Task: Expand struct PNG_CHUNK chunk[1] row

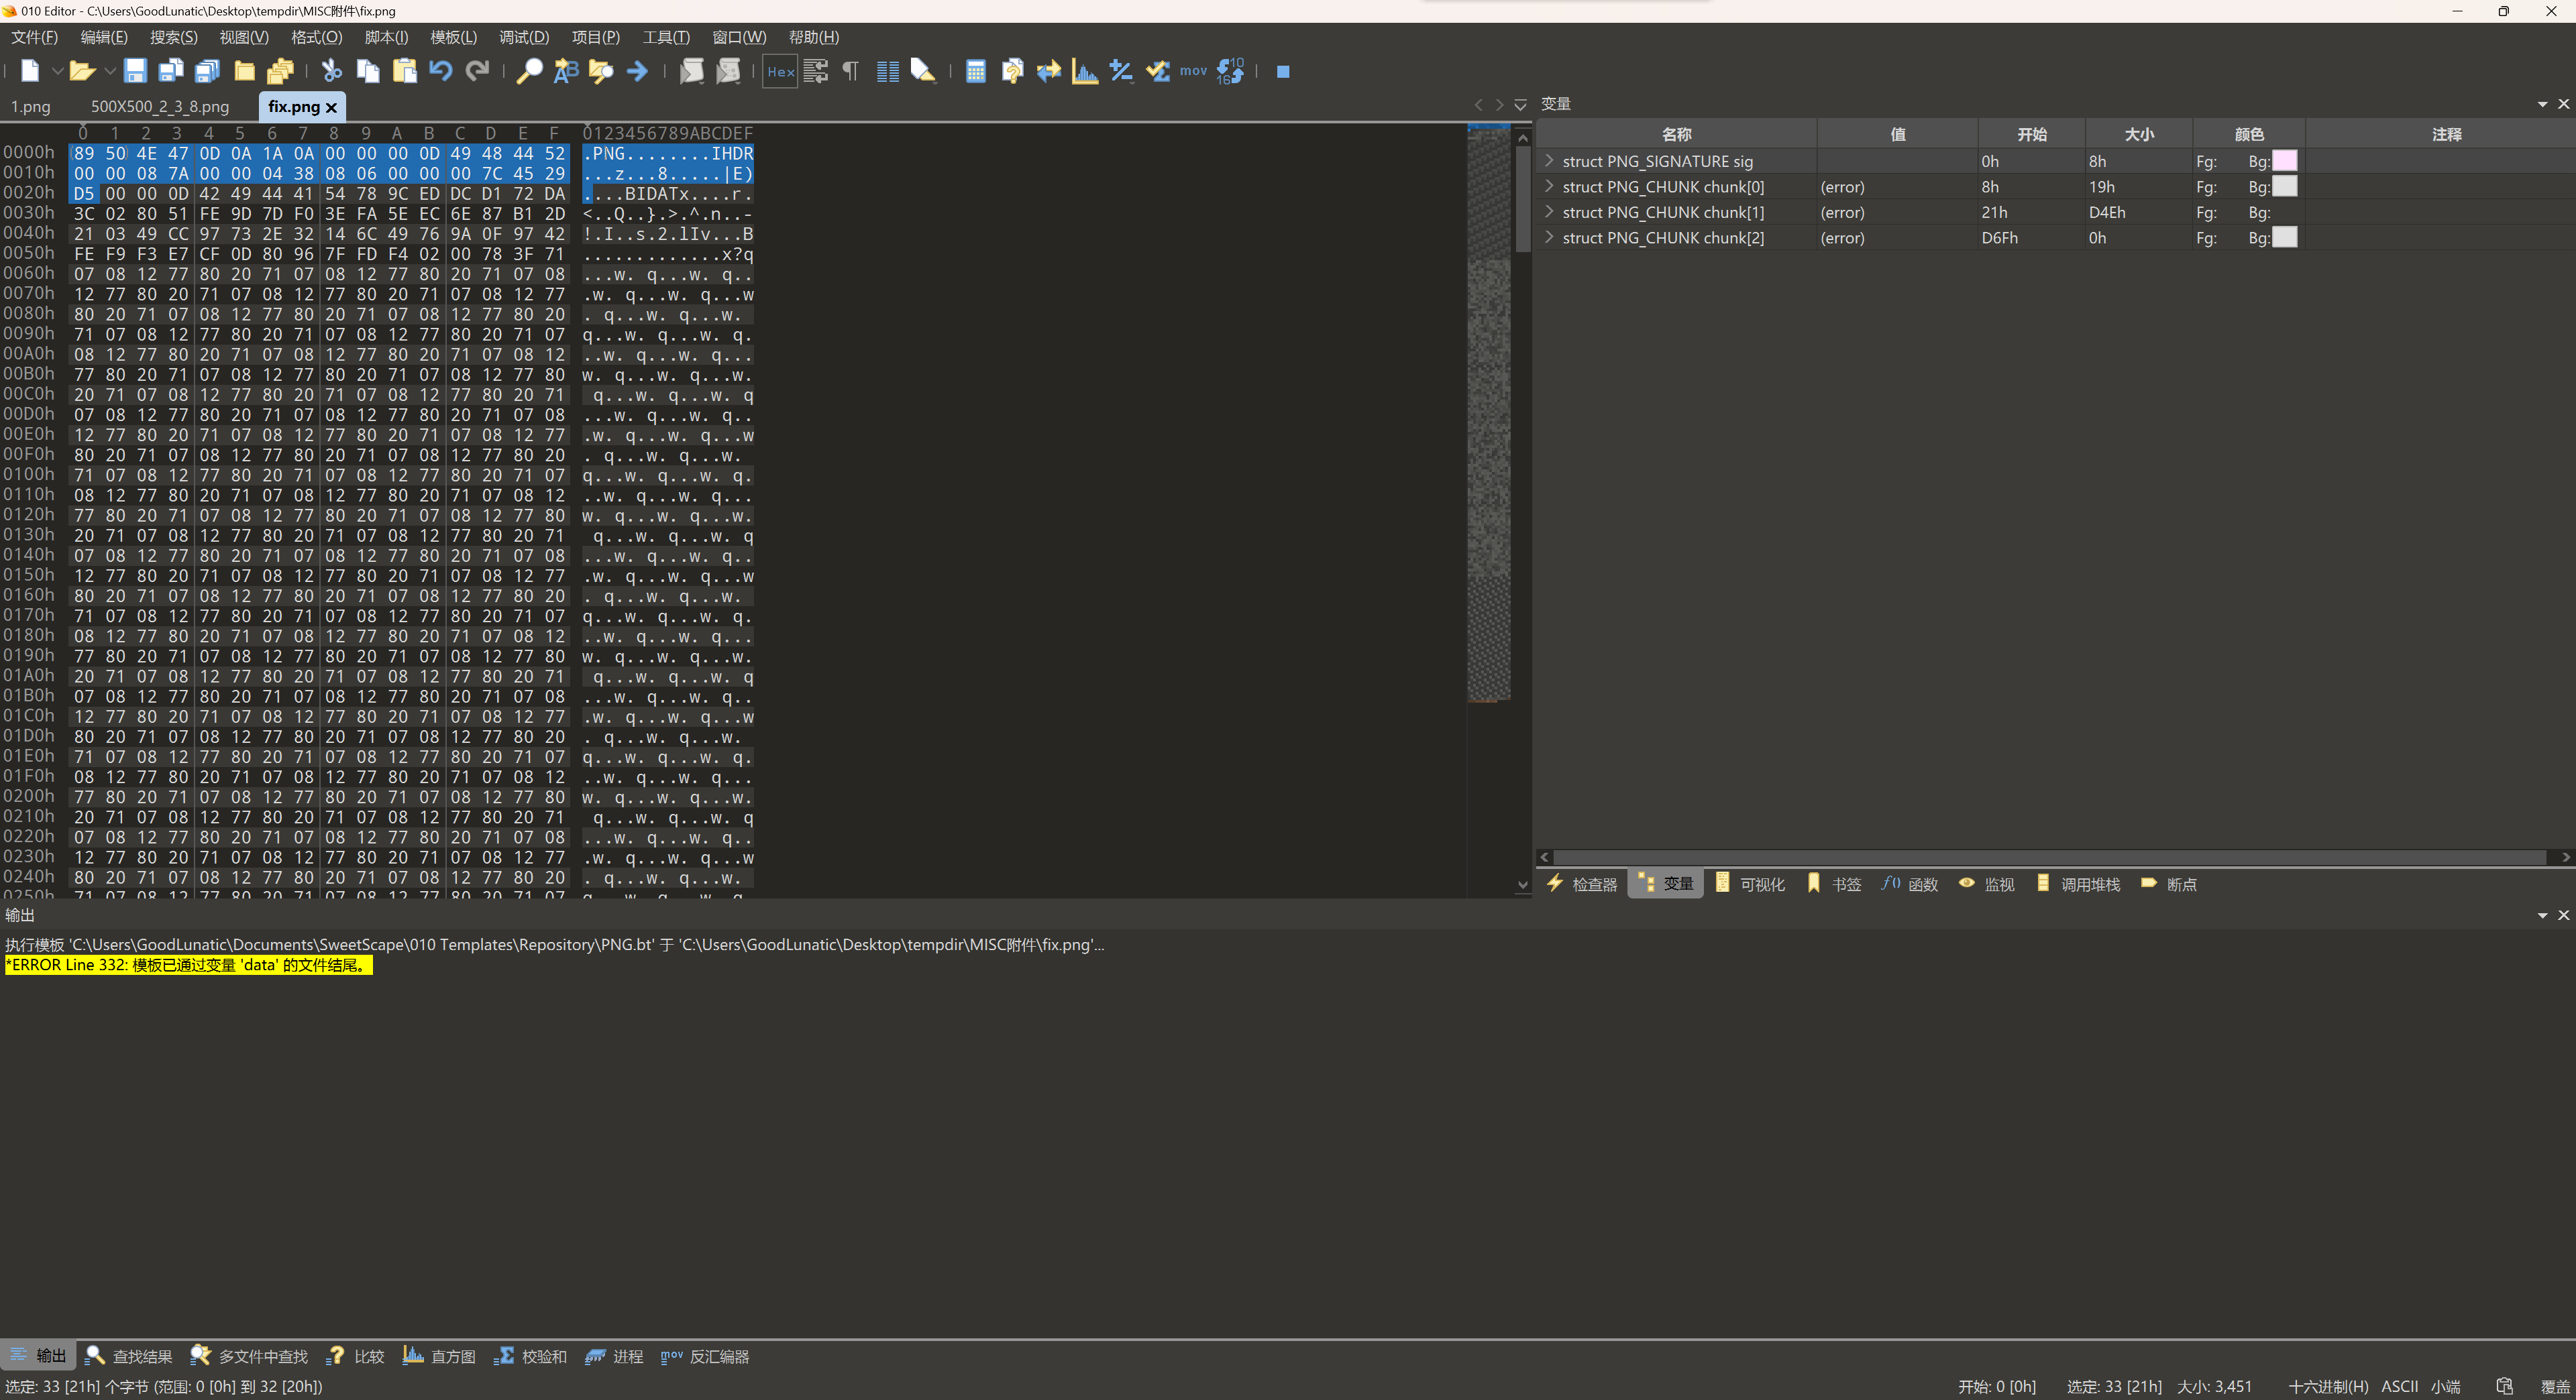Action: (1549, 212)
